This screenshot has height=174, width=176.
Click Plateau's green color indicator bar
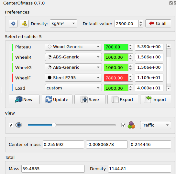click(x=13, y=47)
